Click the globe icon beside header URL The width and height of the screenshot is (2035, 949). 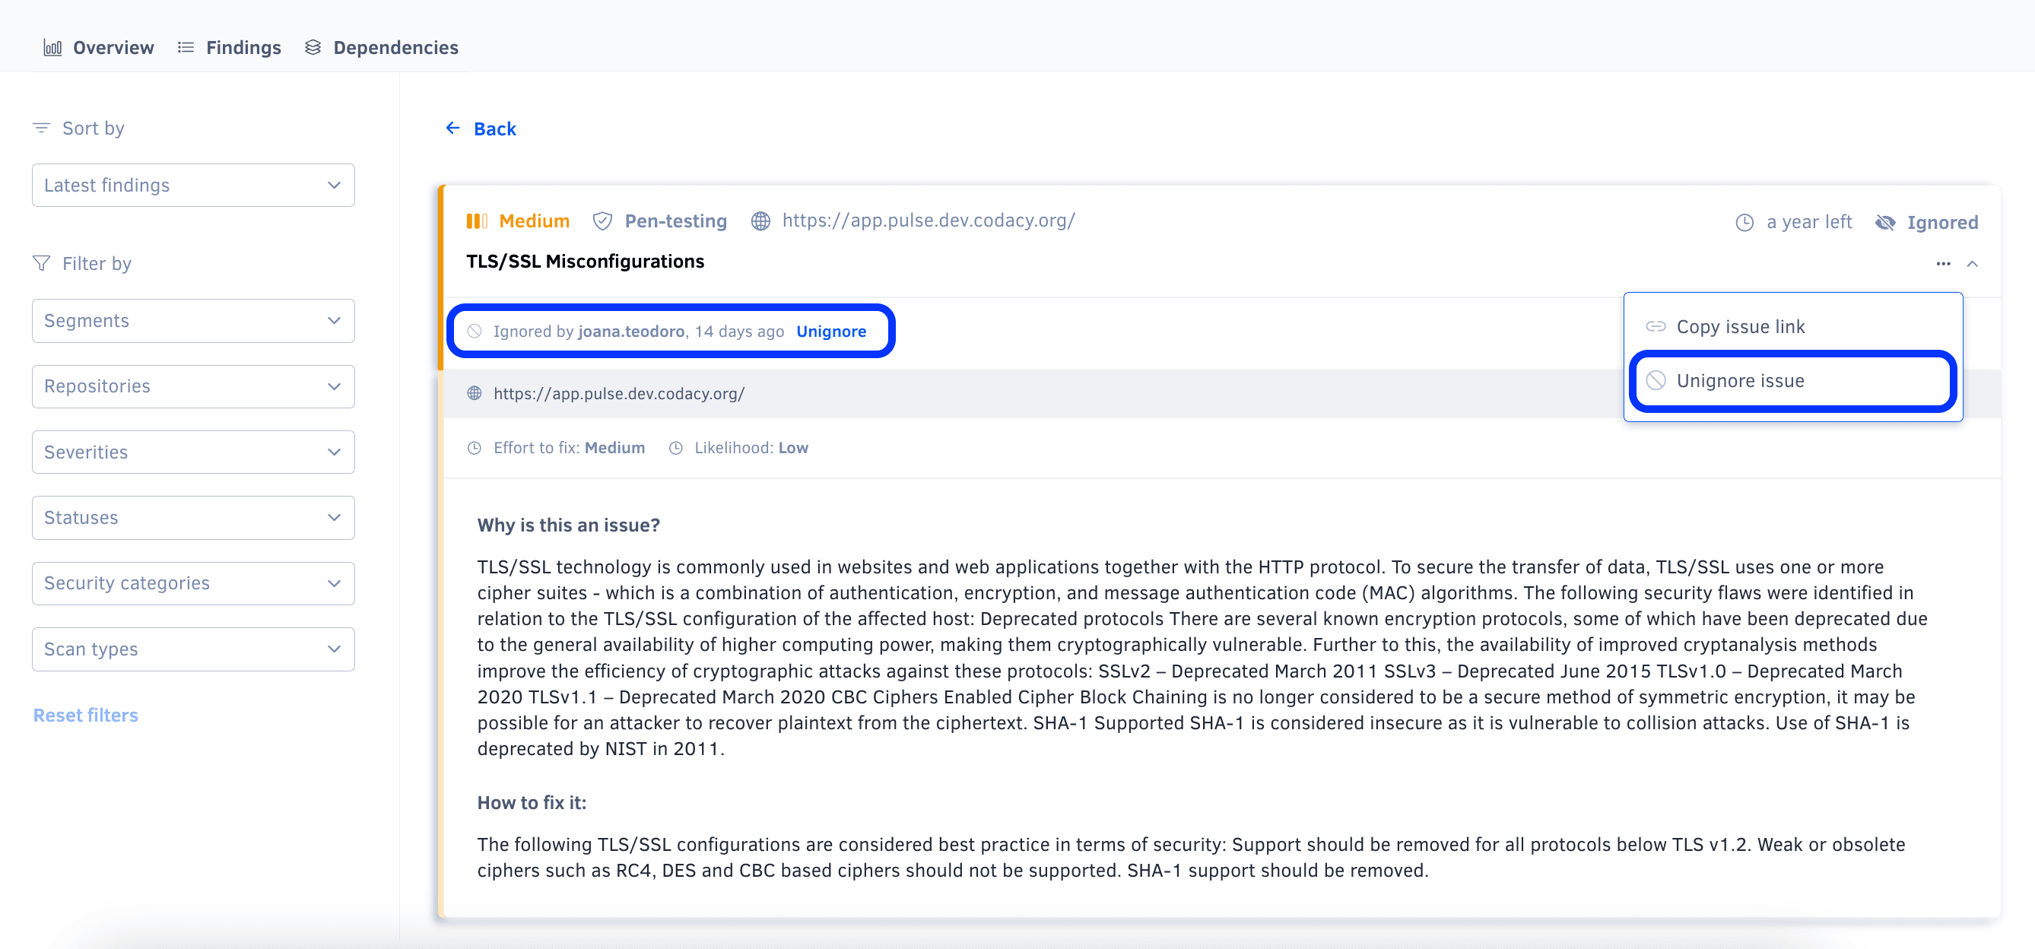760,221
